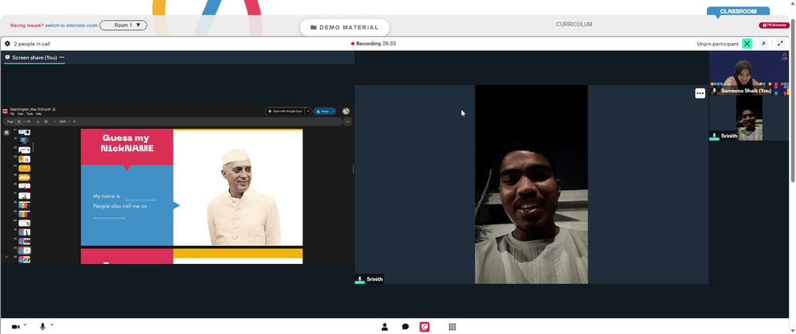Collapse the PDF toolbar with the chevron-up button
Image resolution: width=796 pixels, height=334 pixels.
coord(348,122)
